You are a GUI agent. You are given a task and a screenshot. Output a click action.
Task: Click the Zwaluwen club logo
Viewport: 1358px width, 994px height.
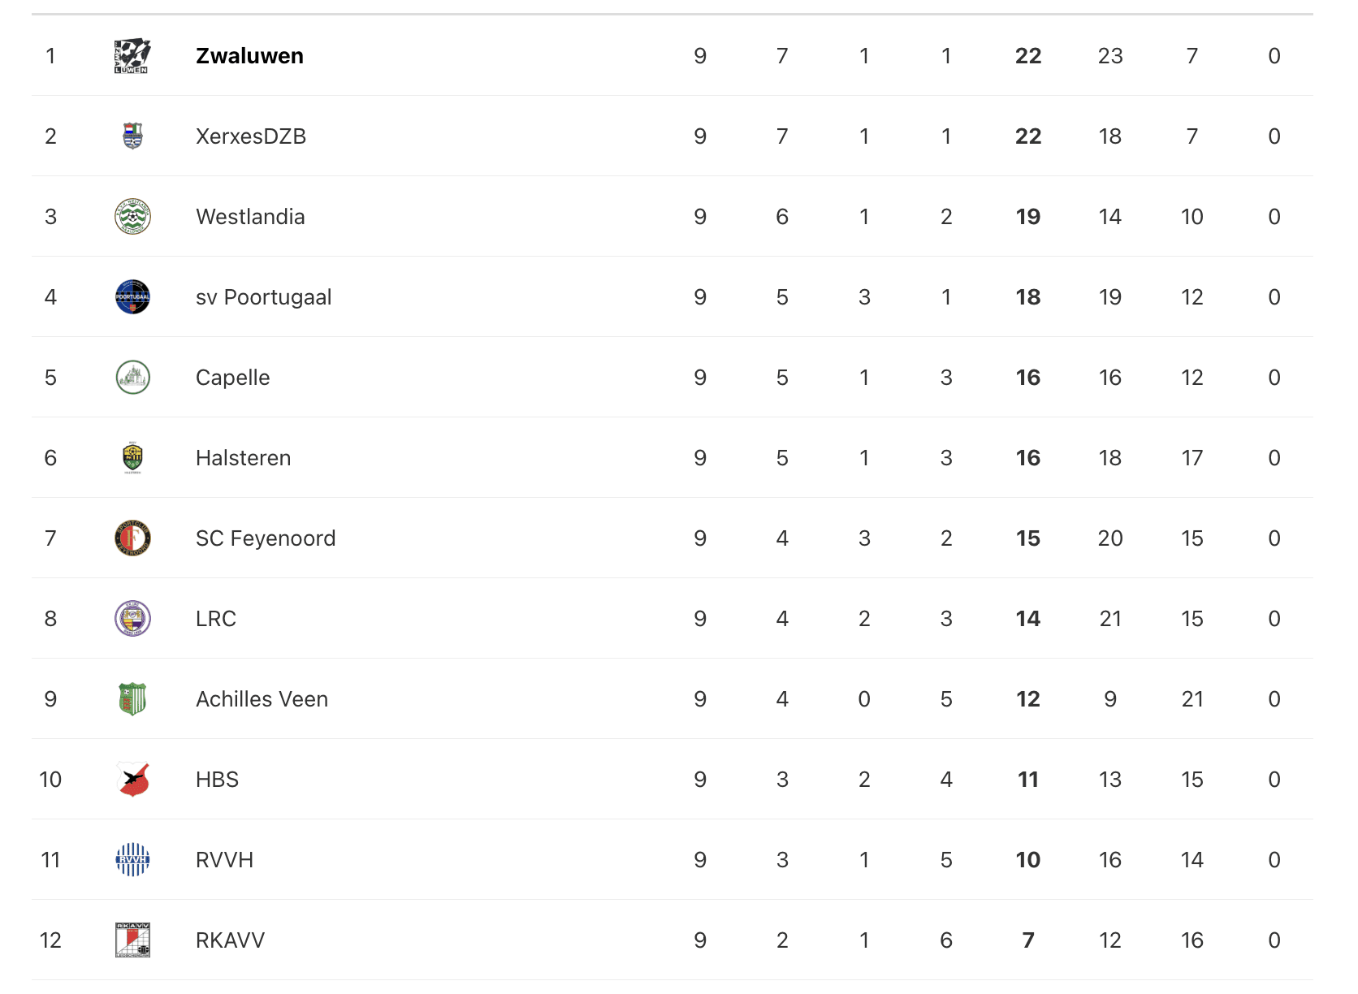[x=132, y=56]
